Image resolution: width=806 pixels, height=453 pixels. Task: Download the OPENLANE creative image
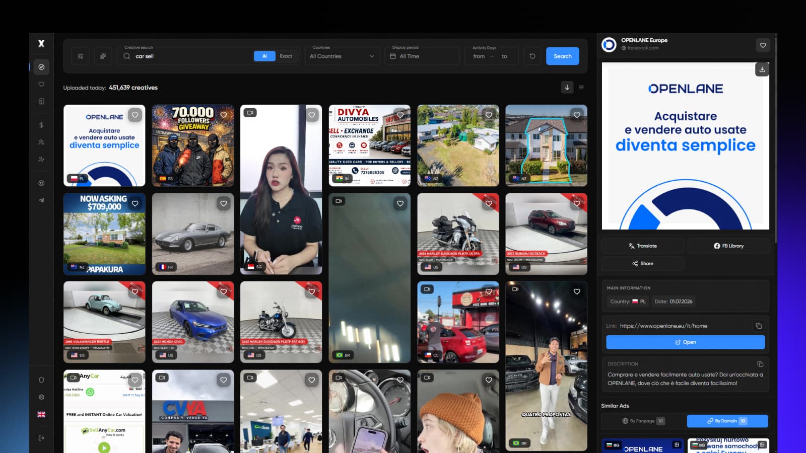coord(762,69)
